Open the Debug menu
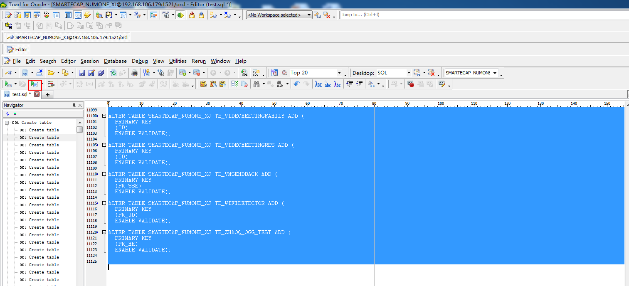This screenshot has height=286, width=629. pyautogui.click(x=140, y=61)
